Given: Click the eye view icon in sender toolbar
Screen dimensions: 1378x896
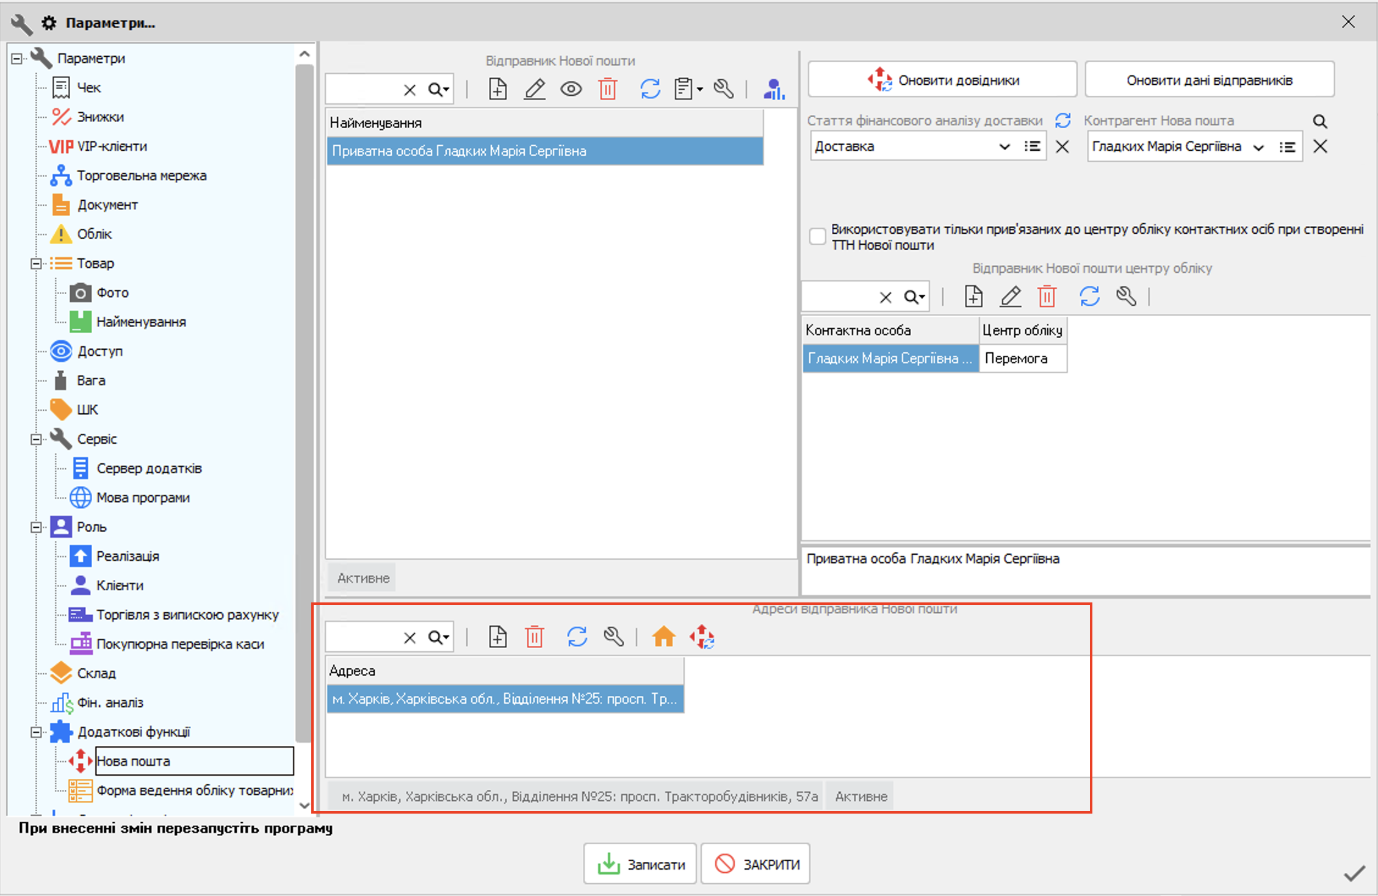Looking at the screenshot, I should click(571, 89).
